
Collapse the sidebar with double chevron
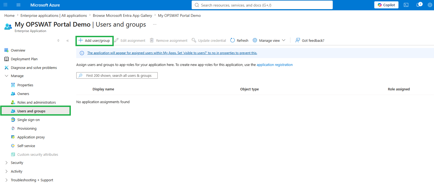click(x=68, y=41)
